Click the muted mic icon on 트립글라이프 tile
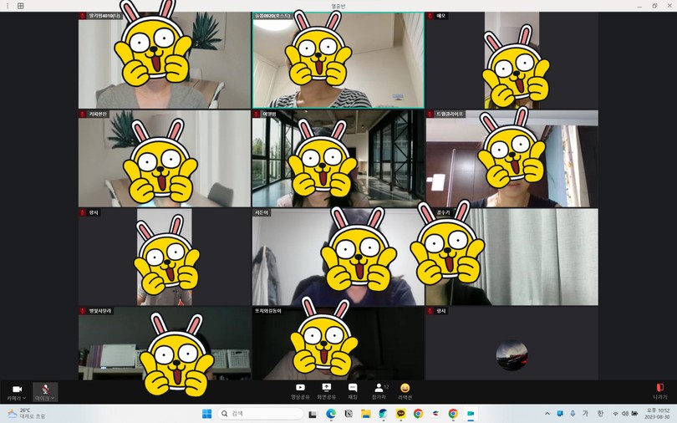 430,114
